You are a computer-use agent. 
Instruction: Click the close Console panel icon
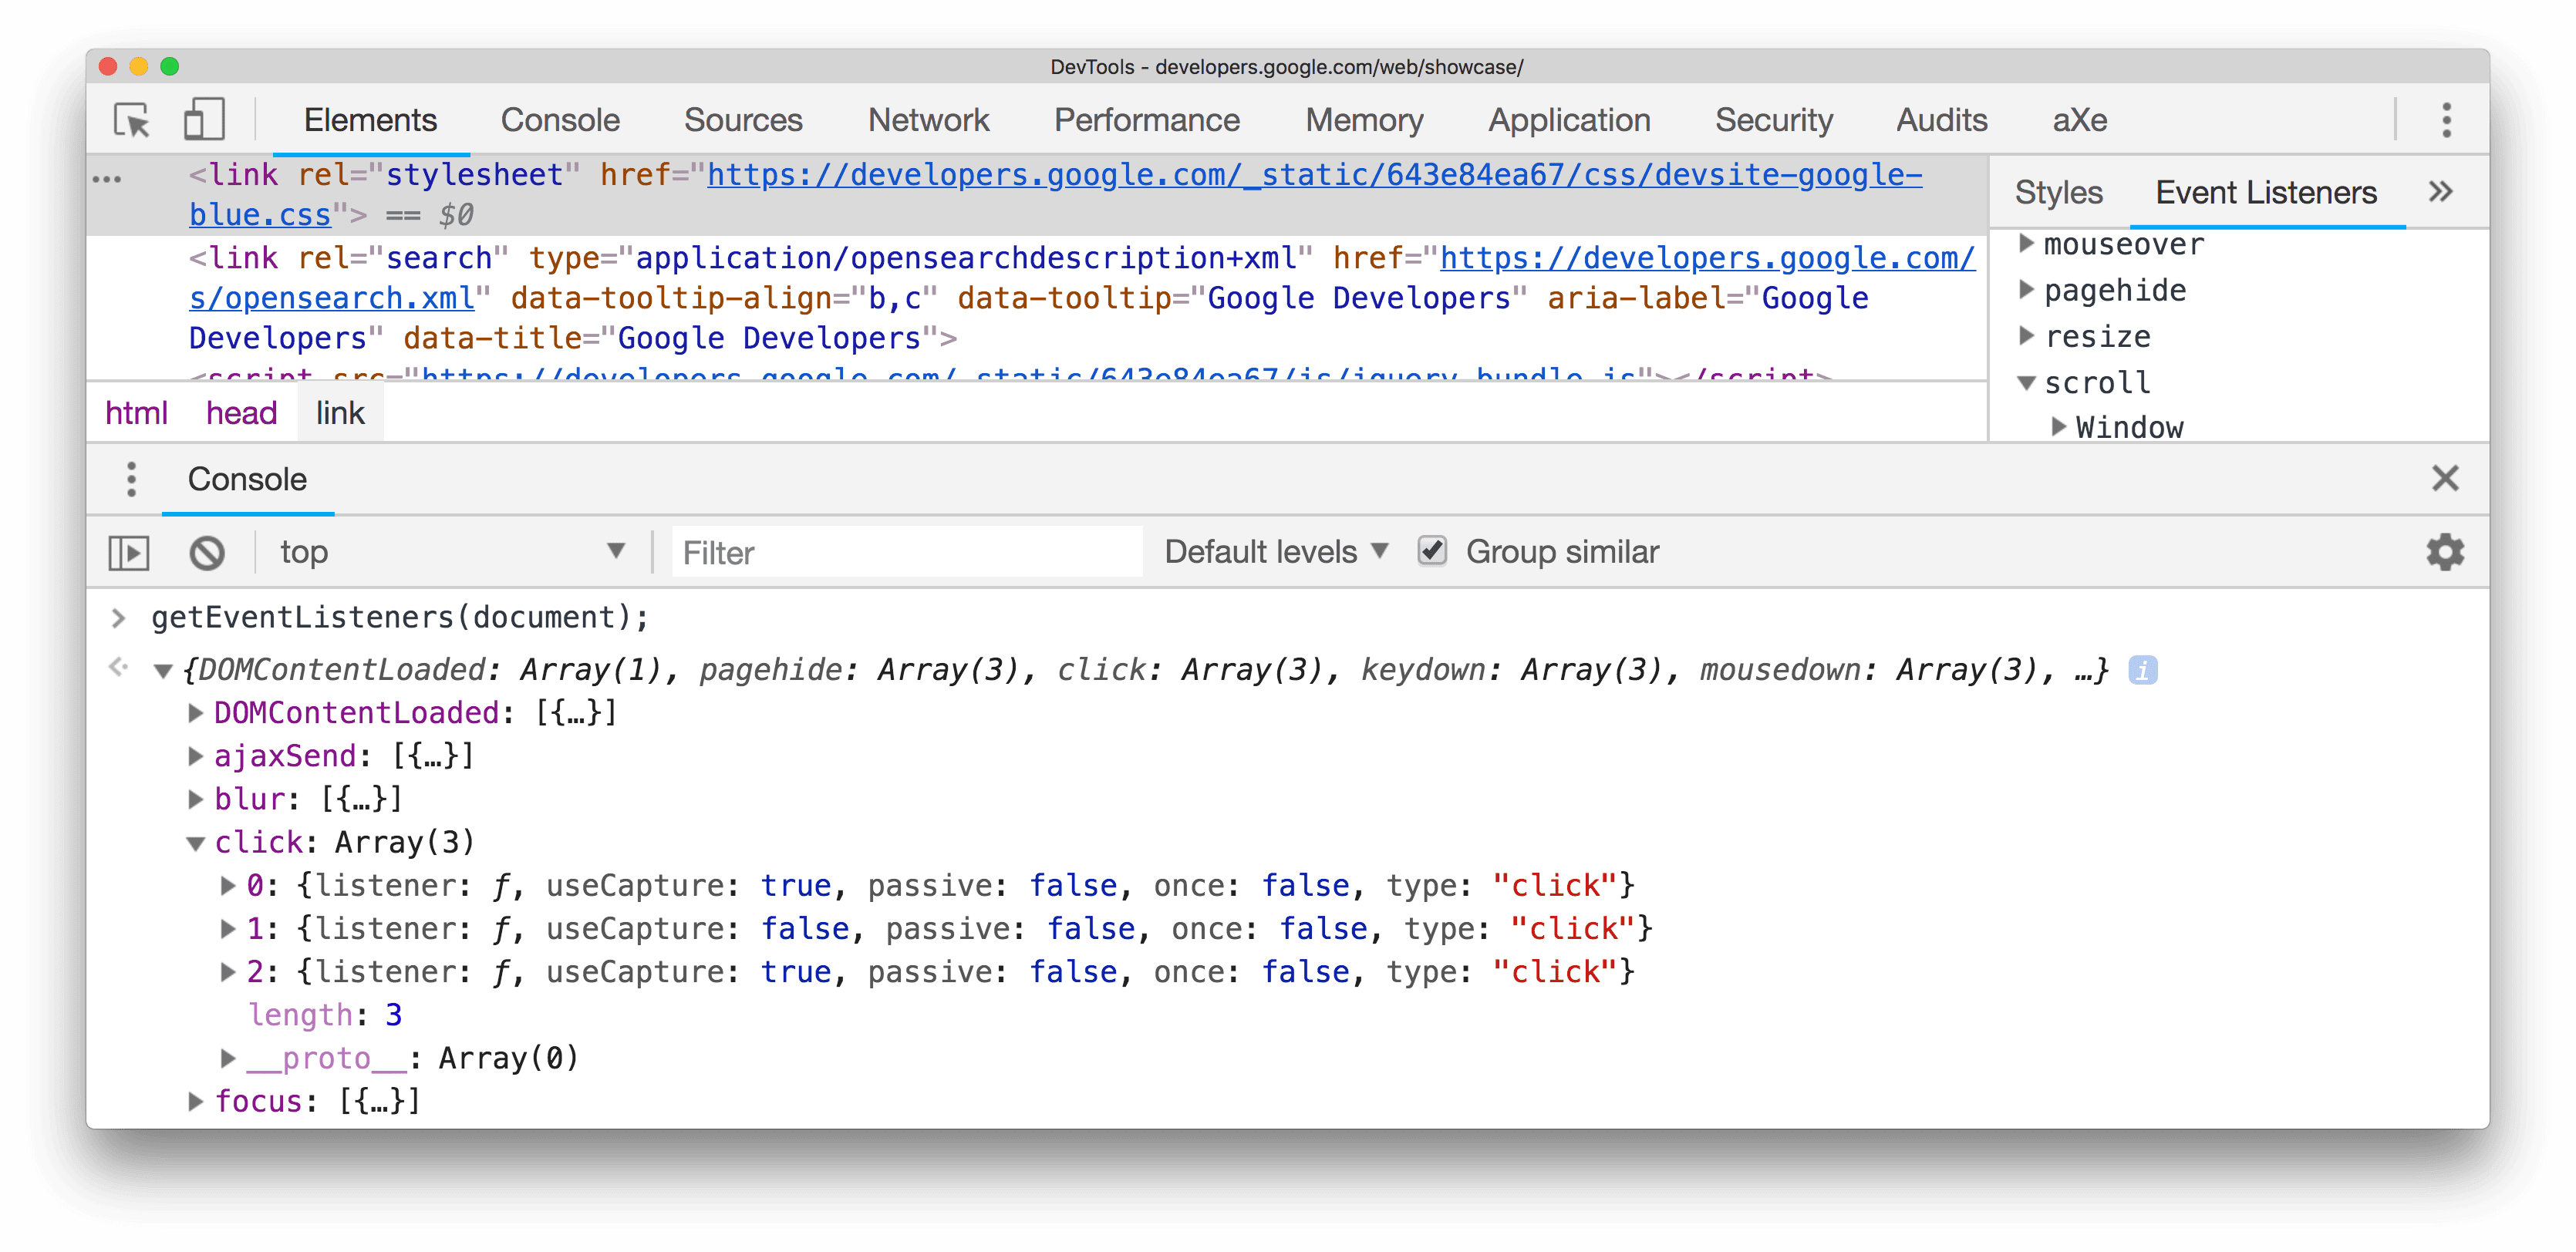click(2446, 480)
